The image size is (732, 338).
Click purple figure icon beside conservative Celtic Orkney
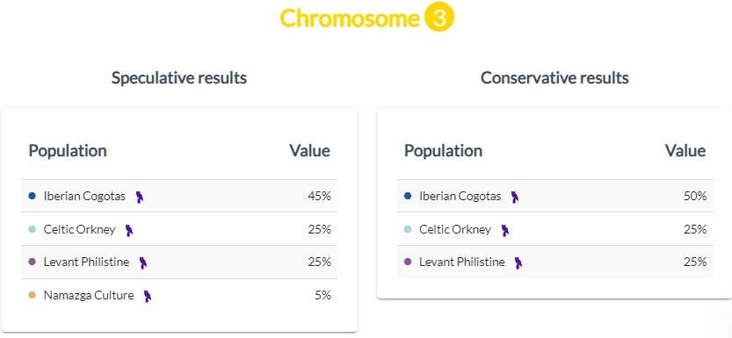504,230
